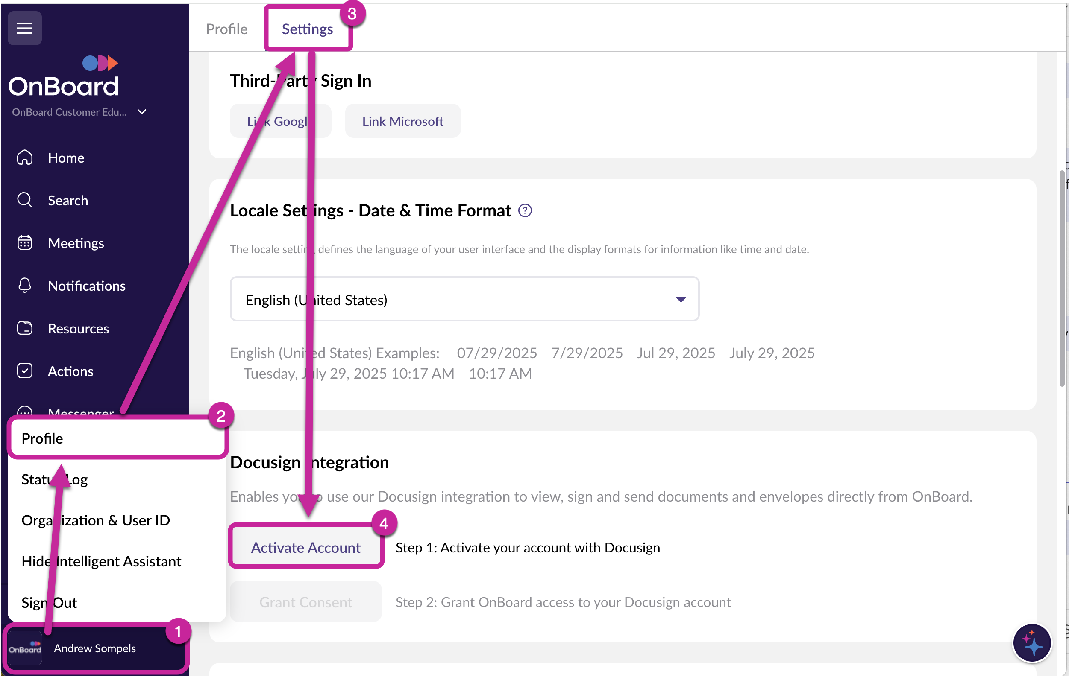Click the Locale Settings help question icon
Screen dimensions: 1069x677
[x=525, y=211]
